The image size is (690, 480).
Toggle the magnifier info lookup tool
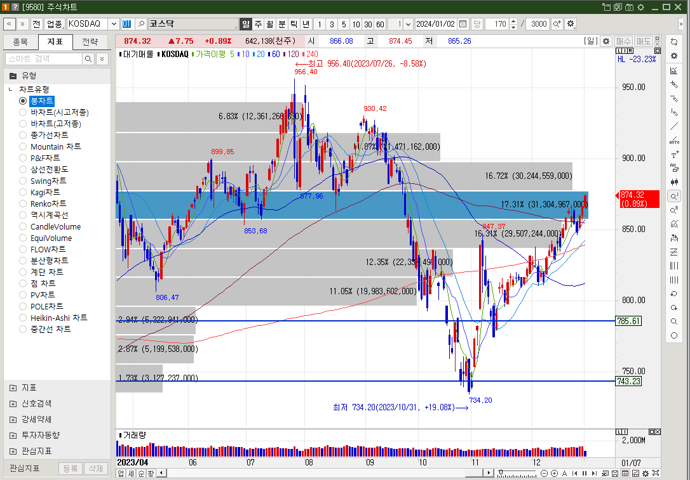pos(673,196)
